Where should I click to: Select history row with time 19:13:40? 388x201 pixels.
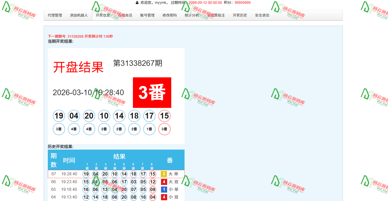[69, 197]
